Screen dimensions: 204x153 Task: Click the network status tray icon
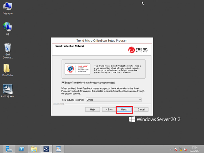[180, 149]
